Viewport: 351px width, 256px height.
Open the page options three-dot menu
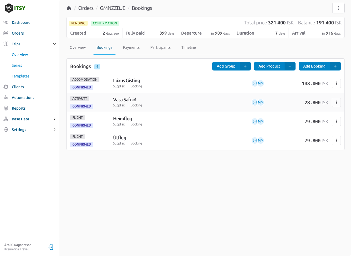(x=338, y=8)
